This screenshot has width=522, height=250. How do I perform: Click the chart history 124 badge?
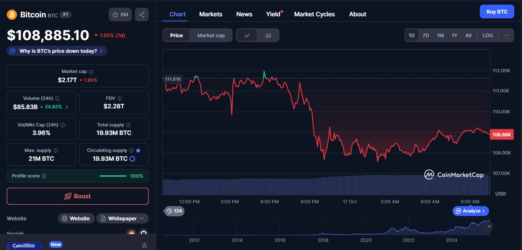point(174,211)
